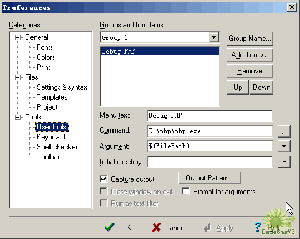Click the Menu text field
This screenshot has height=239, width=300.
tap(210, 116)
